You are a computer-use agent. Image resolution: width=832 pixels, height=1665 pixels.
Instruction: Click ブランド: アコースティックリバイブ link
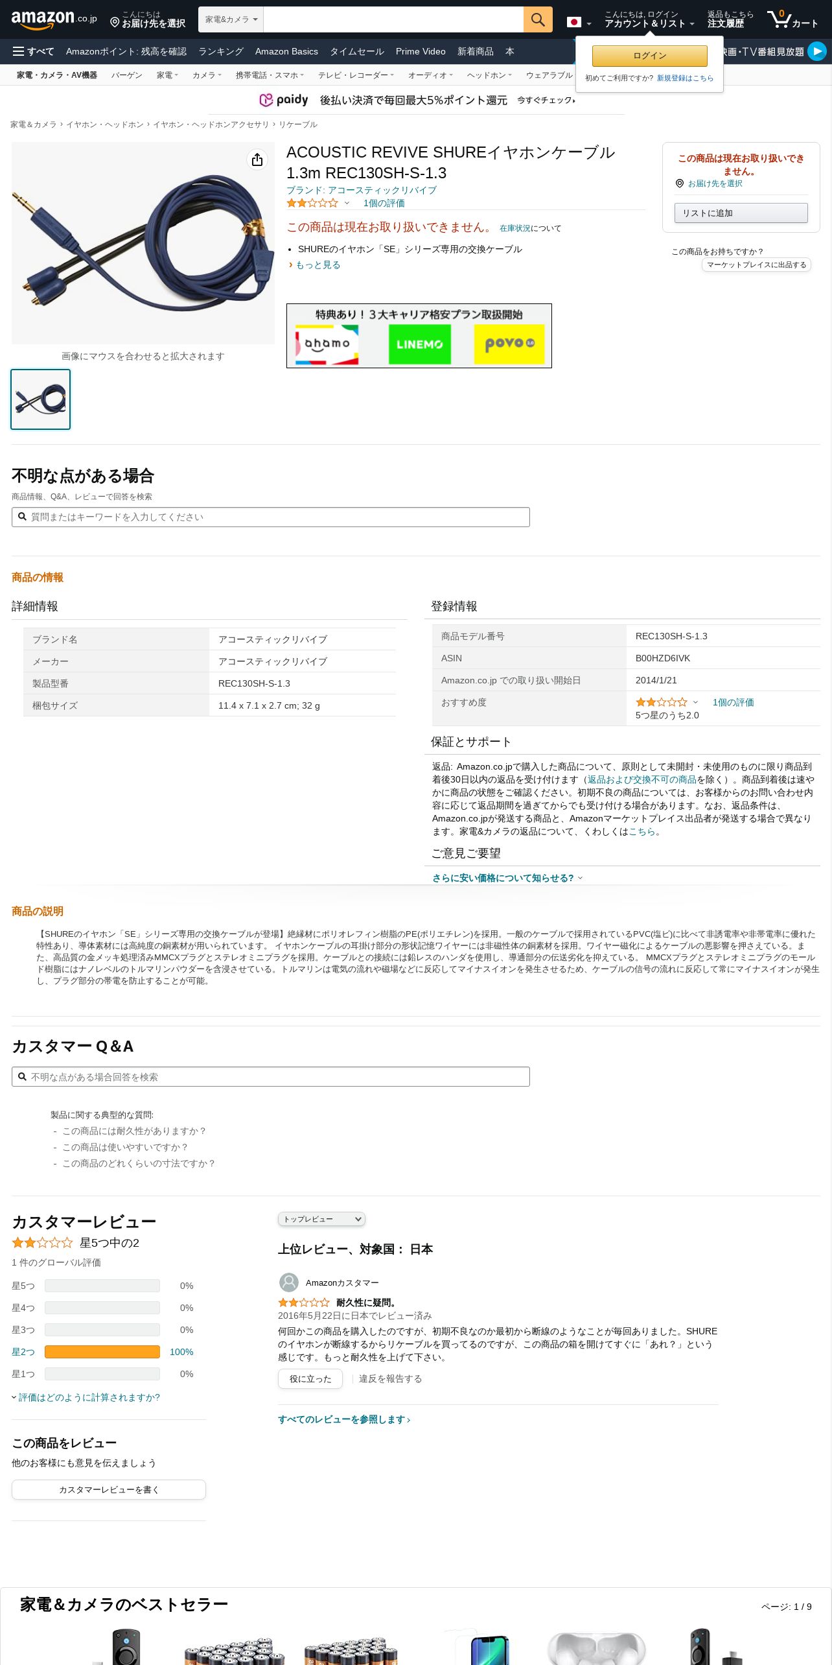(x=362, y=190)
